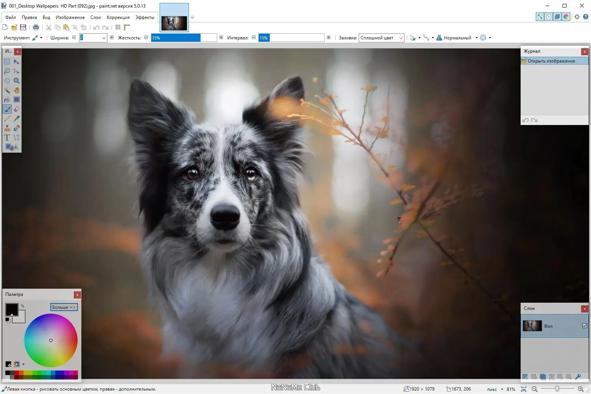Open the Коррекция menu

[118, 17]
